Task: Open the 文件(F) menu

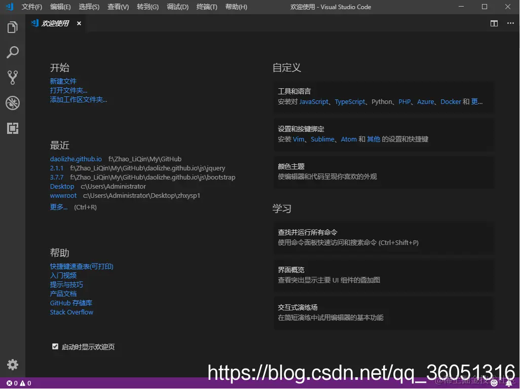Action: click(x=31, y=7)
